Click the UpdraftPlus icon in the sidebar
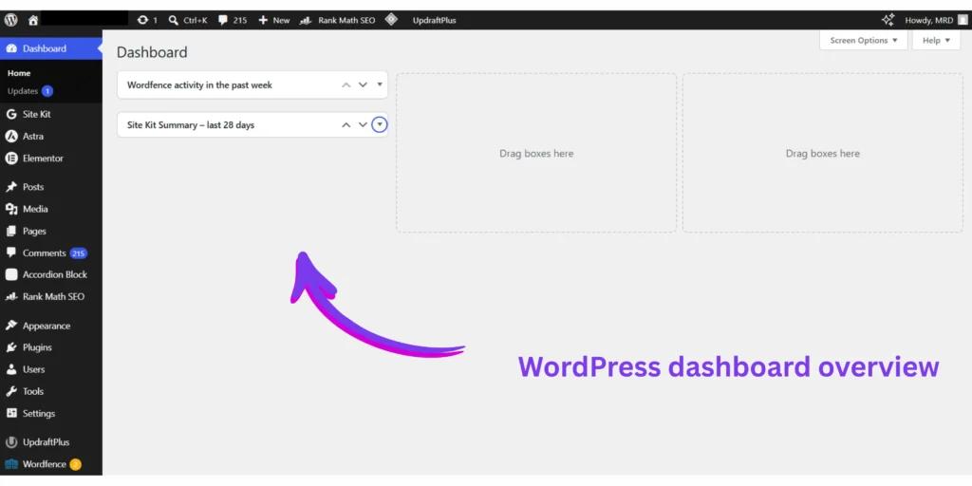Viewport: 972px width, 486px height. pyautogui.click(x=11, y=442)
